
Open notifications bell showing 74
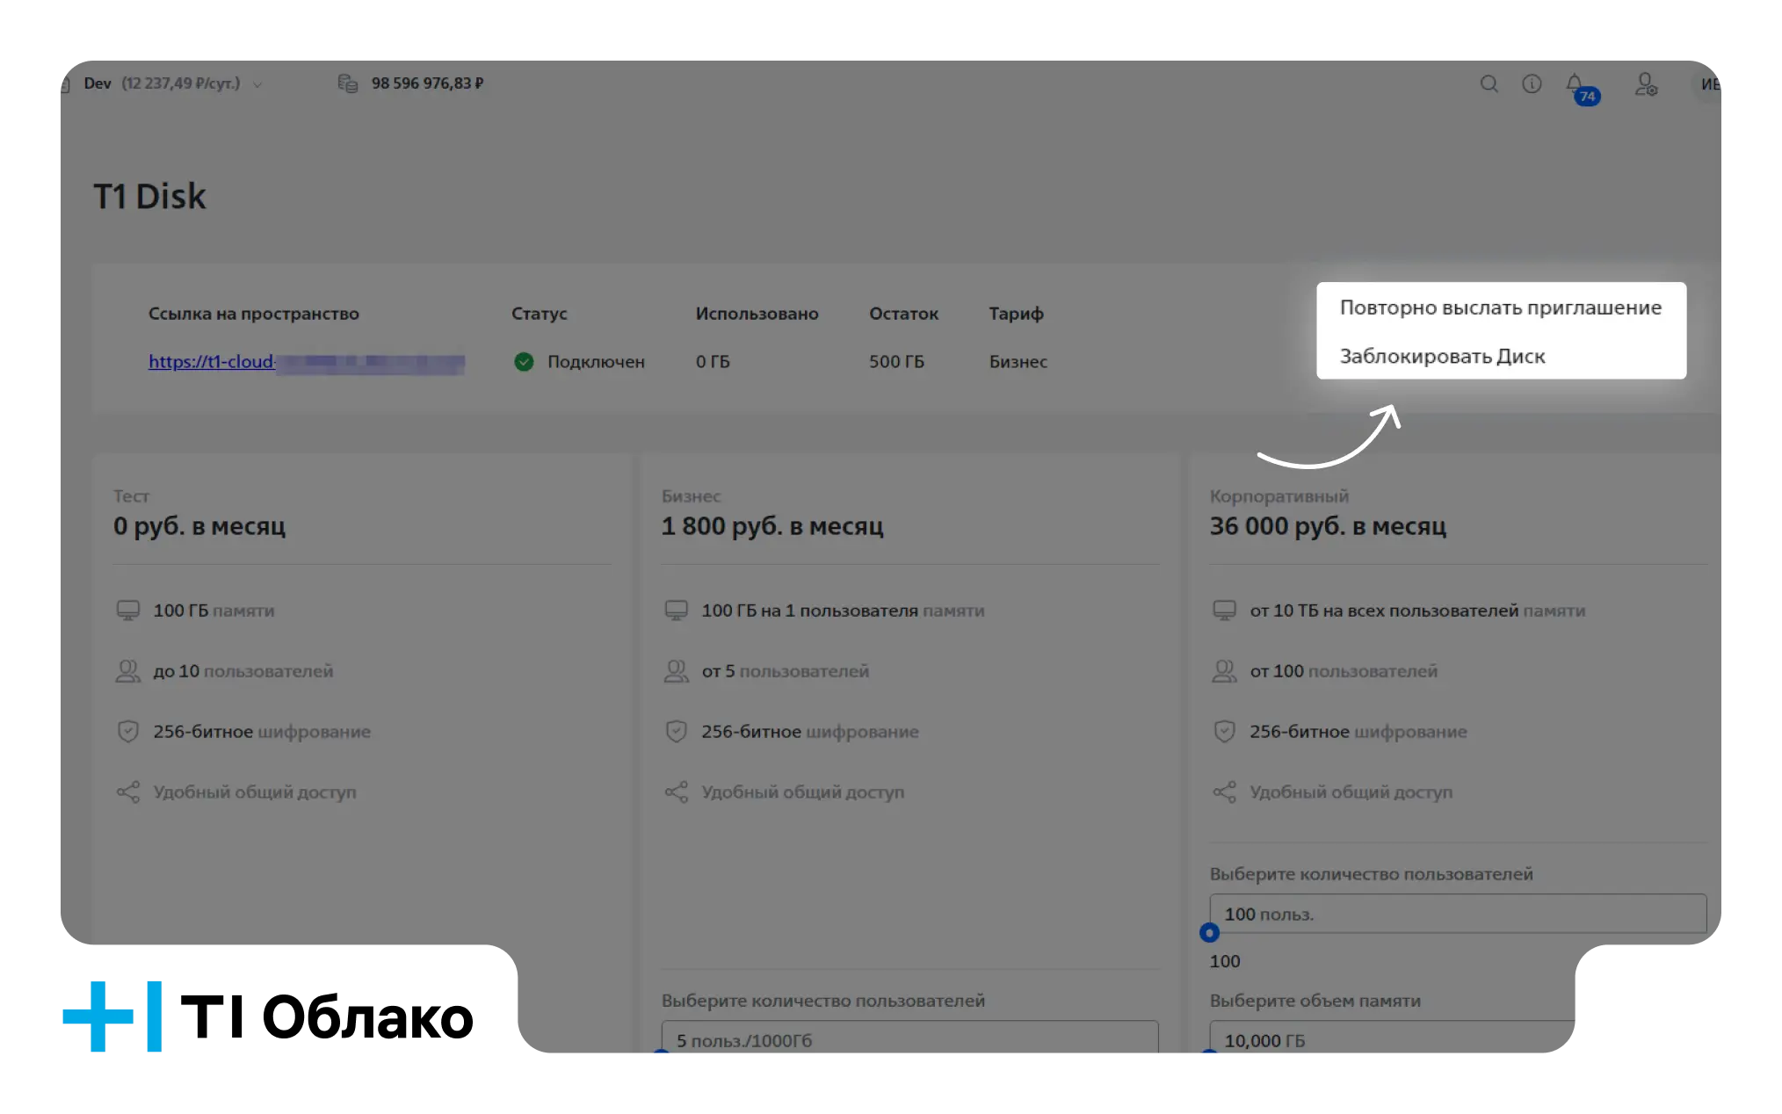(1582, 88)
